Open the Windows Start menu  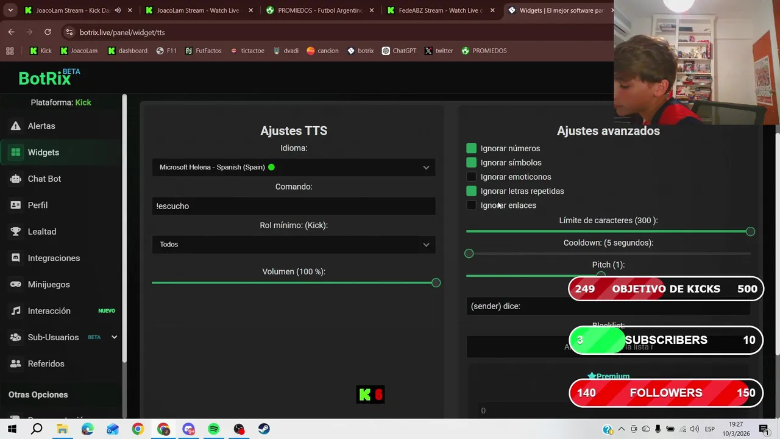pyautogui.click(x=12, y=429)
